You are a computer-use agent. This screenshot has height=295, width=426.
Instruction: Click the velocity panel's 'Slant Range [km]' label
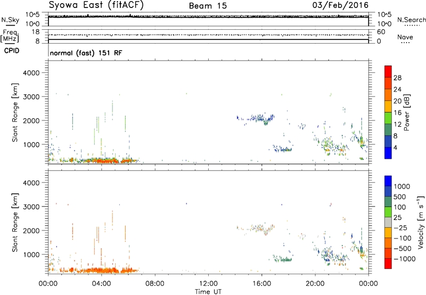point(15,223)
